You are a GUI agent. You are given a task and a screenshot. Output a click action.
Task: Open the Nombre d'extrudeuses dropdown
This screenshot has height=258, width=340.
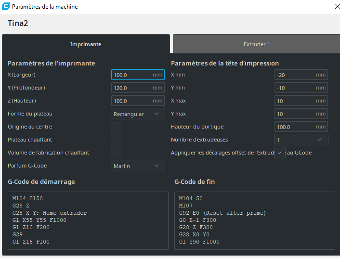click(301, 140)
